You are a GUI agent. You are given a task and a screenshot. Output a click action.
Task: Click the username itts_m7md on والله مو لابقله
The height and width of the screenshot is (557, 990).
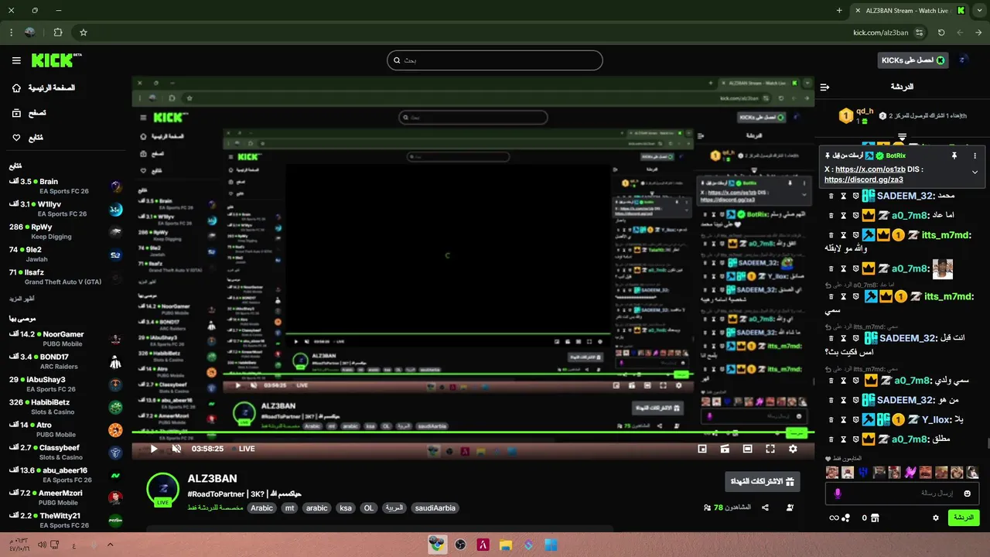[946, 234]
